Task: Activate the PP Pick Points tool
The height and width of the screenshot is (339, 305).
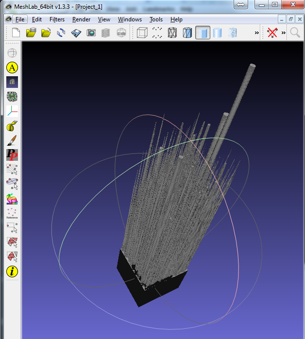Action: [12, 155]
